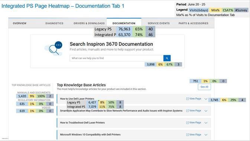This screenshot has height=141, width=250.
Task: Open the Drivers & Downloads tab
Action: click(89, 23)
